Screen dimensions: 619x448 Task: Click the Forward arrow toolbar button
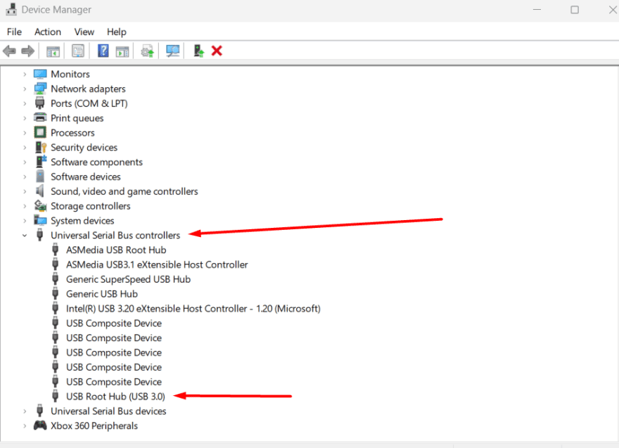coord(28,51)
